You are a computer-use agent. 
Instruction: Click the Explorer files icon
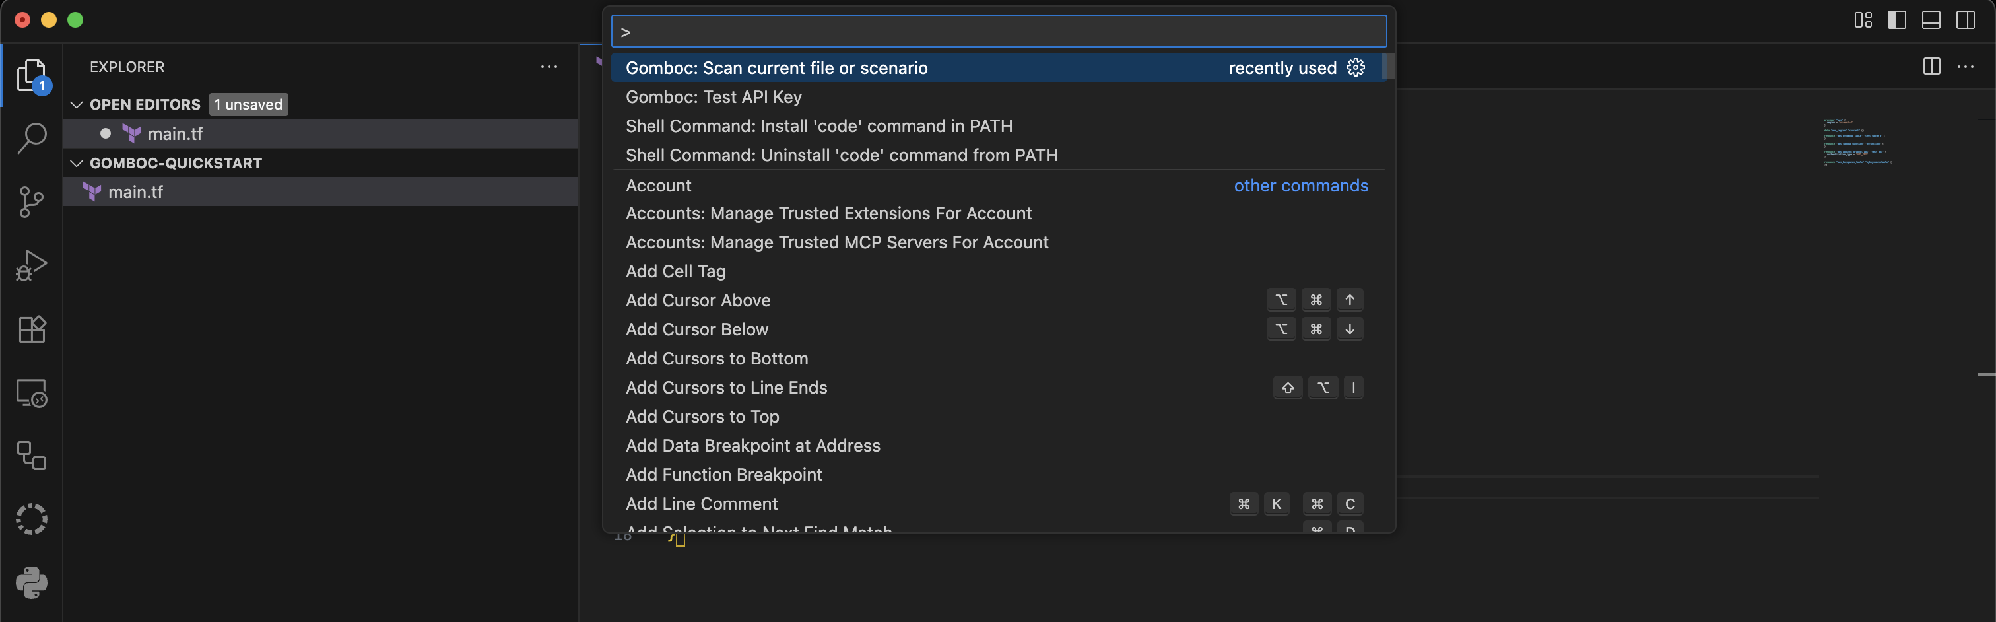[x=32, y=76]
